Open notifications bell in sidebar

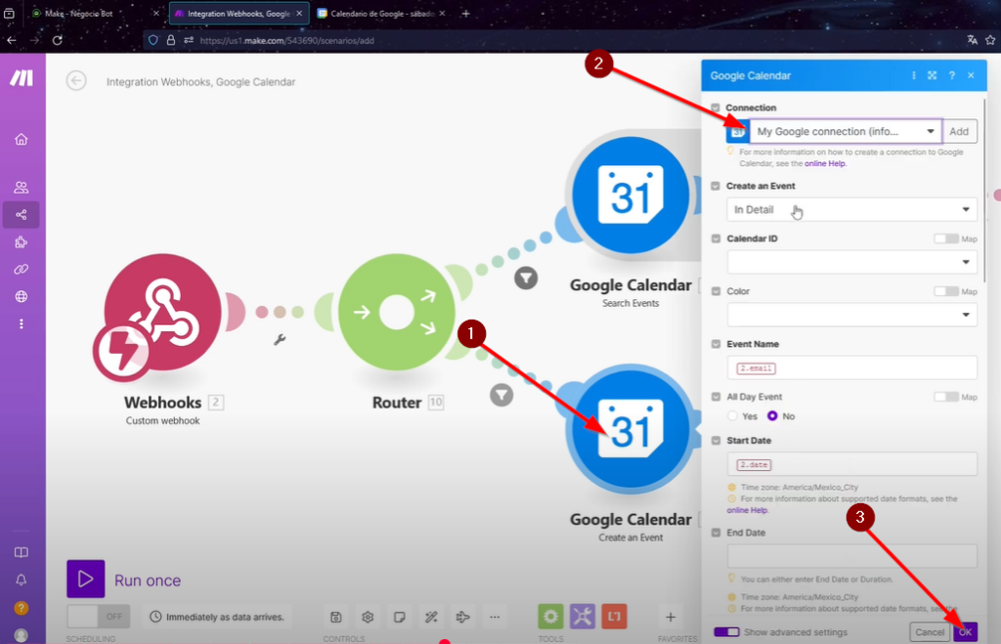(x=22, y=580)
